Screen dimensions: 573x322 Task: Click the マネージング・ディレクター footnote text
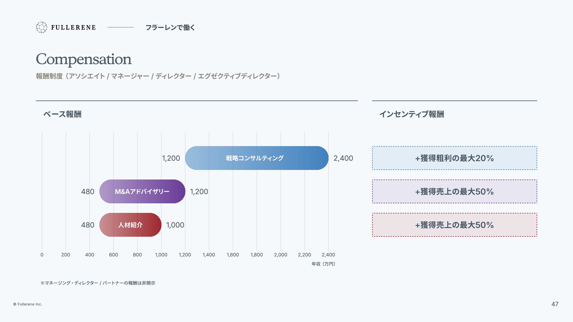98,283
